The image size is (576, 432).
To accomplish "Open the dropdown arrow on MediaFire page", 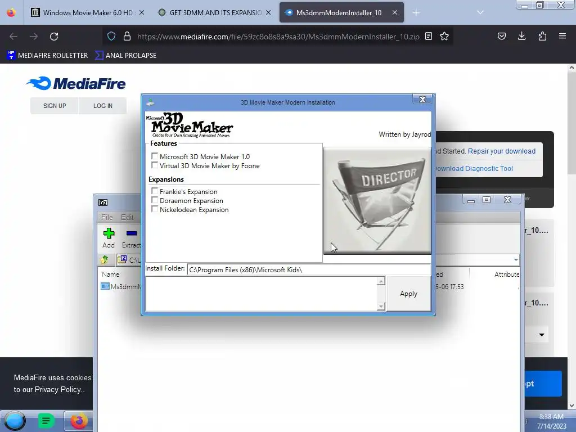I will click(542, 335).
